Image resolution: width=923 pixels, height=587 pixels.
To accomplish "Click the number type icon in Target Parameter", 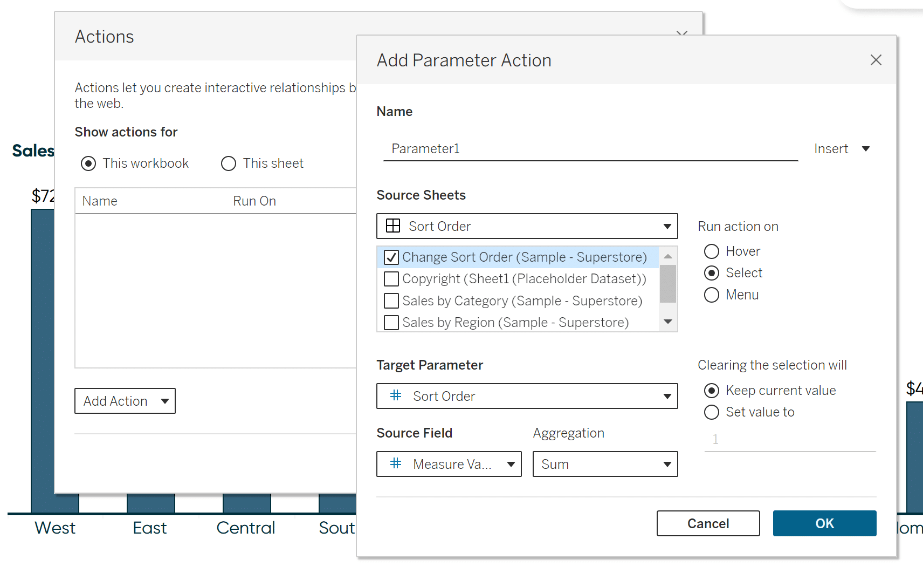I will (x=396, y=395).
